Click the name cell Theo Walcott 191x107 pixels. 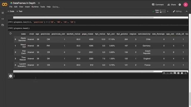tap(23, 59)
